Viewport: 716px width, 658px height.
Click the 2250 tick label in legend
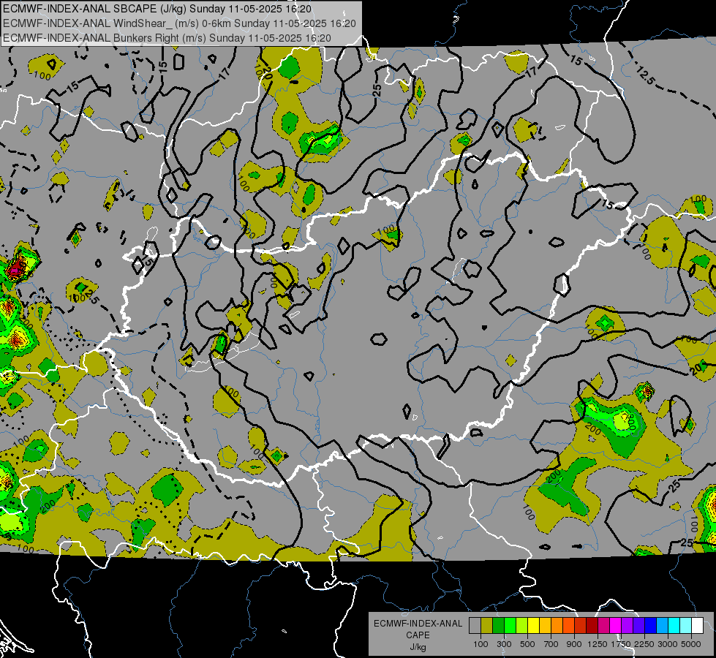pyautogui.click(x=645, y=644)
